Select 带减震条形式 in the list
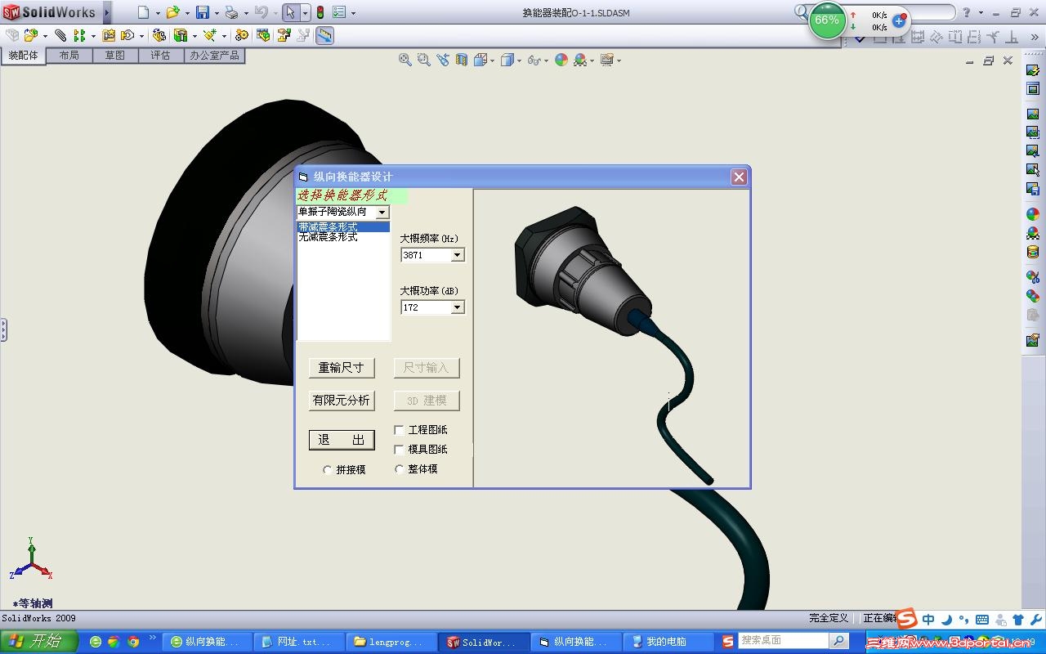Viewport: 1046px width, 654px height. [343, 226]
